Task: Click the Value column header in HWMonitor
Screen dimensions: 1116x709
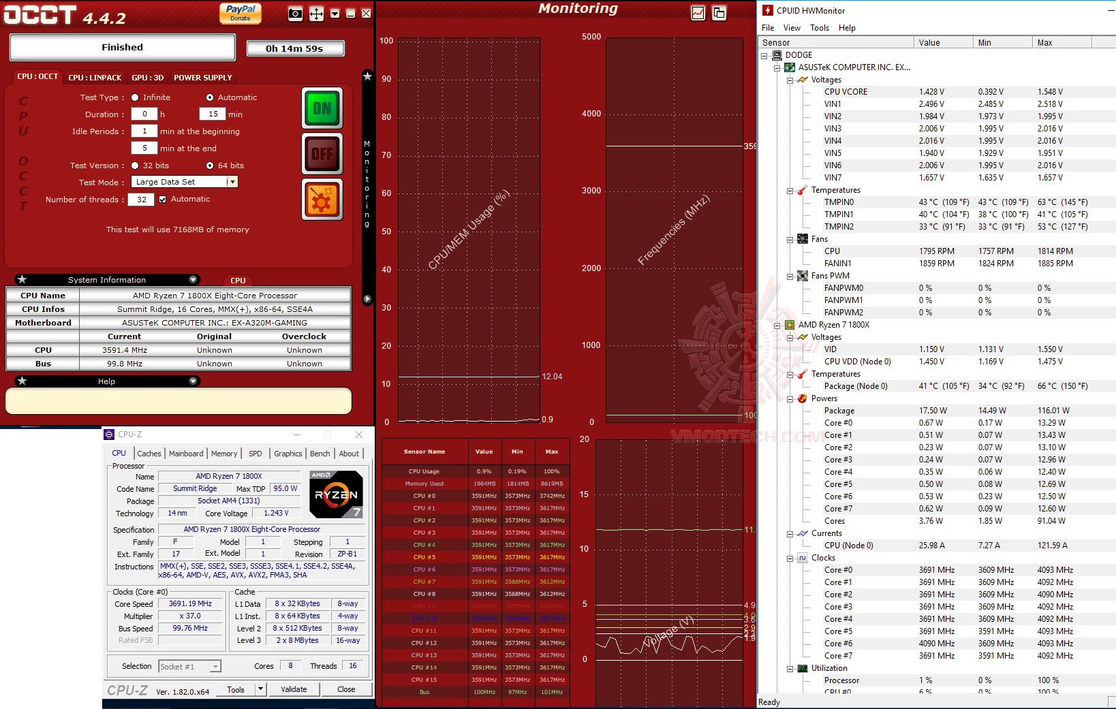Action: point(944,42)
